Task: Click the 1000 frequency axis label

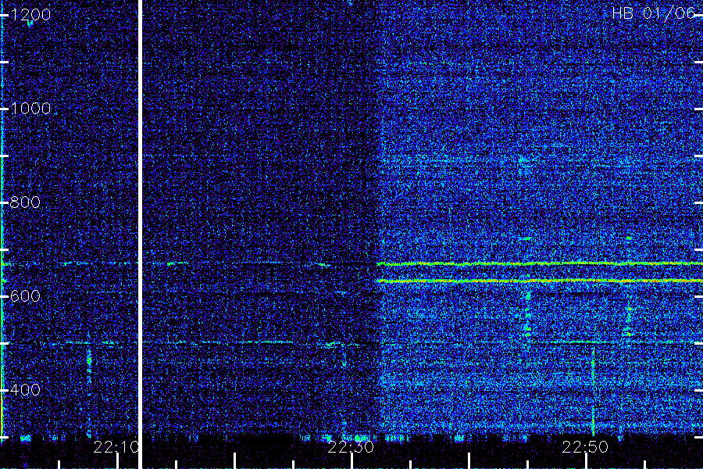Action: (x=30, y=109)
